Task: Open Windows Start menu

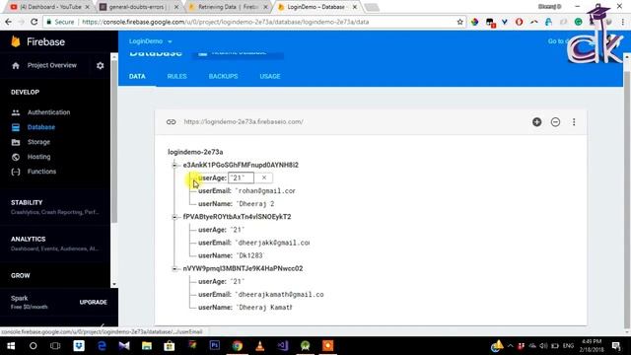Action: (x=11, y=346)
